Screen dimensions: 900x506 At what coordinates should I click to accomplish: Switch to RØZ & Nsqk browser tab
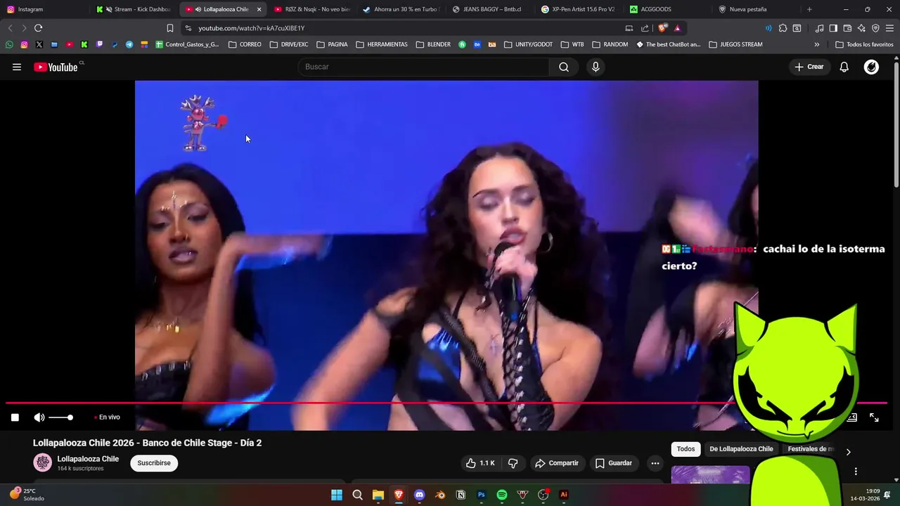pos(312,9)
